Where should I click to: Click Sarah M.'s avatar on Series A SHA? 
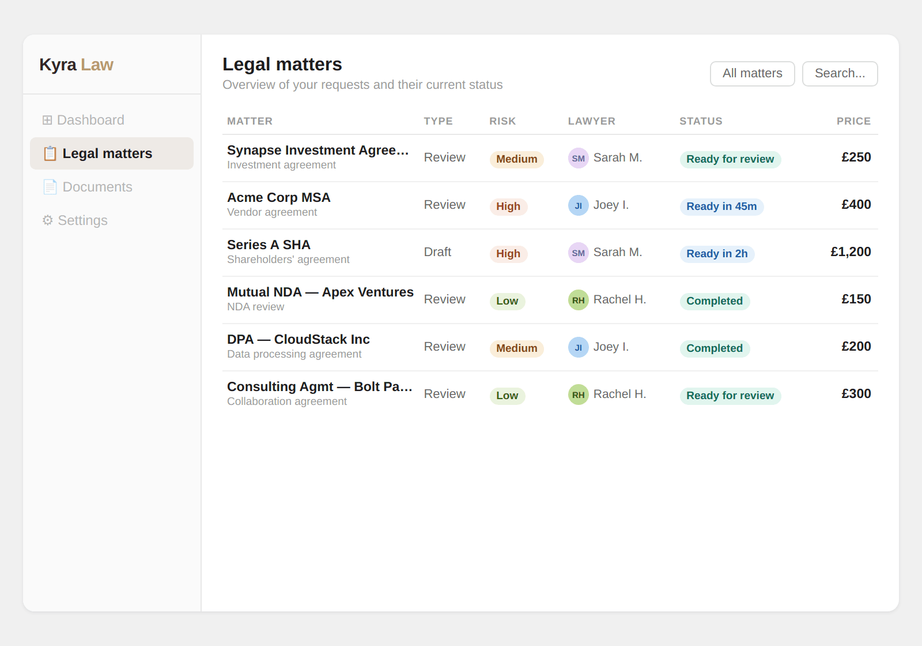pos(578,252)
